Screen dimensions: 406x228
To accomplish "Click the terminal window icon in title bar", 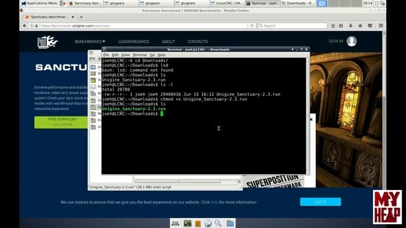I will 104,49.
